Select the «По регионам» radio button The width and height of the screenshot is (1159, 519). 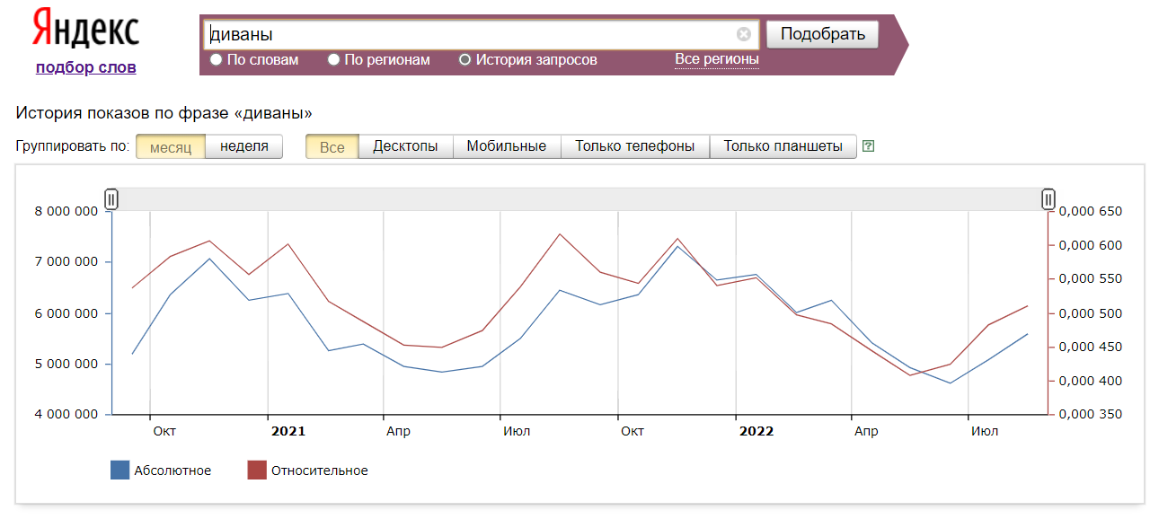click(x=333, y=60)
